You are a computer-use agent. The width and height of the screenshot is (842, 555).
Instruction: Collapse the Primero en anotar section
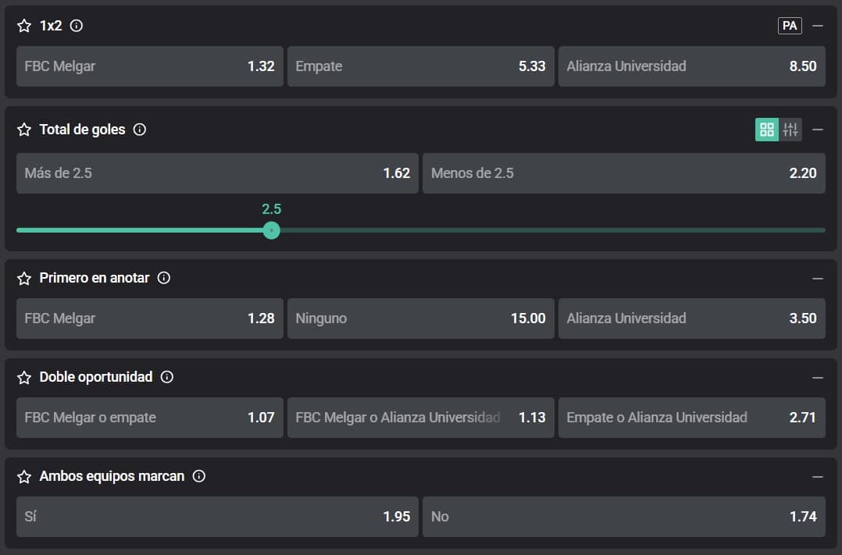point(818,278)
